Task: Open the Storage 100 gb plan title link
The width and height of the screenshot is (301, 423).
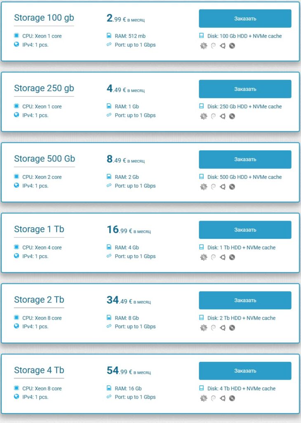Action: point(44,18)
